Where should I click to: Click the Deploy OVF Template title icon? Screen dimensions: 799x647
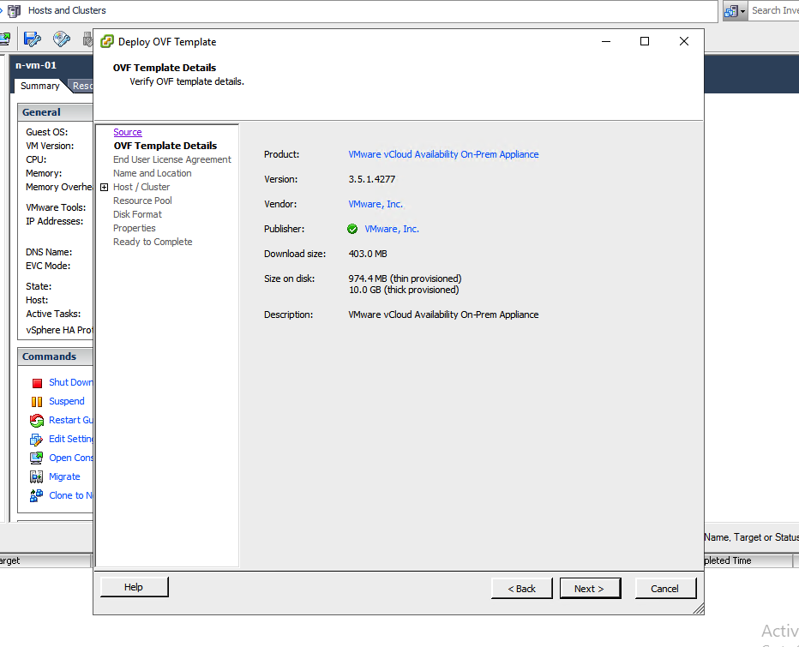pos(107,41)
